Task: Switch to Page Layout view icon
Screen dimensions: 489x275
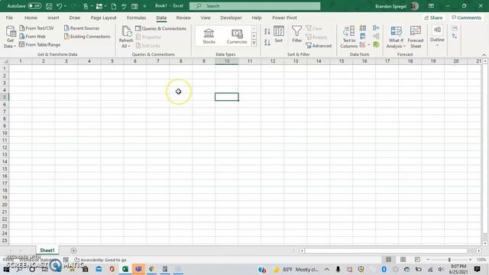Action: (403, 260)
